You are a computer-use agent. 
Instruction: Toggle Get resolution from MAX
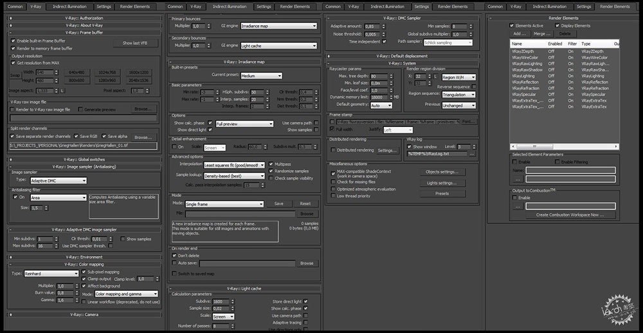pos(13,63)
